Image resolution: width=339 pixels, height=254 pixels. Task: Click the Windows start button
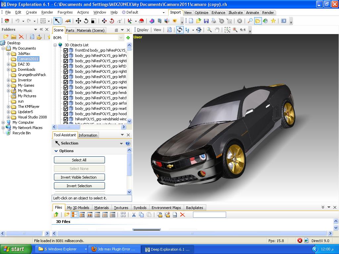click(16, 249)
